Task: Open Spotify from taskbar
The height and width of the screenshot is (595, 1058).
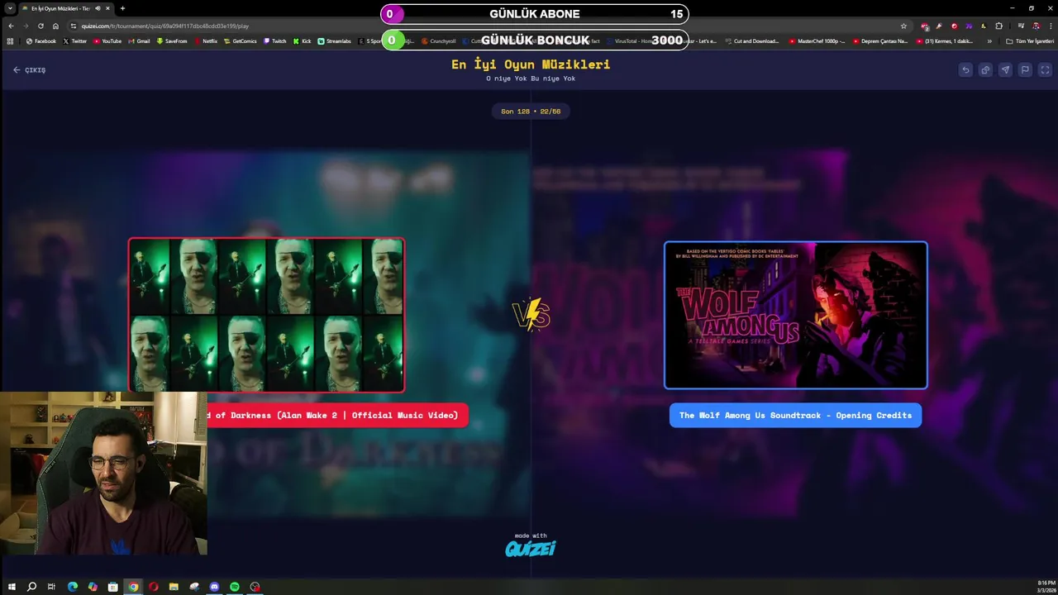Action: (235, 587)
